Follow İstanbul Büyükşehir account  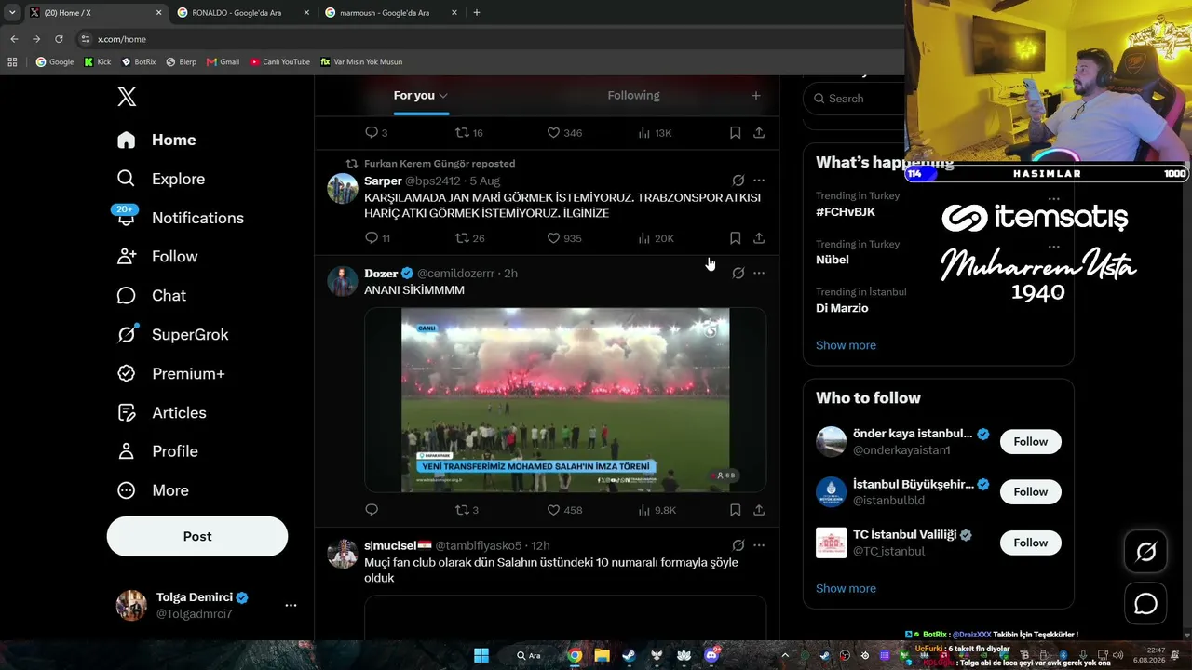coord(1030,492)
